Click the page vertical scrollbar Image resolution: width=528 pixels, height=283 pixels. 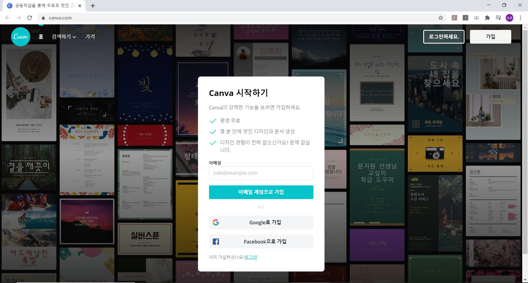(525, 143)
